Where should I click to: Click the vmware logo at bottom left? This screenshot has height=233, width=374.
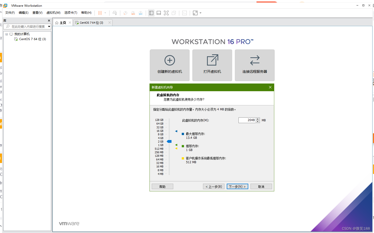click(x=69, y=224)
